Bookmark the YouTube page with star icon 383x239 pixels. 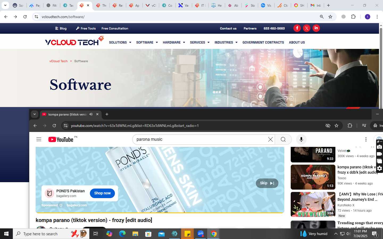(x=336, y=126)
